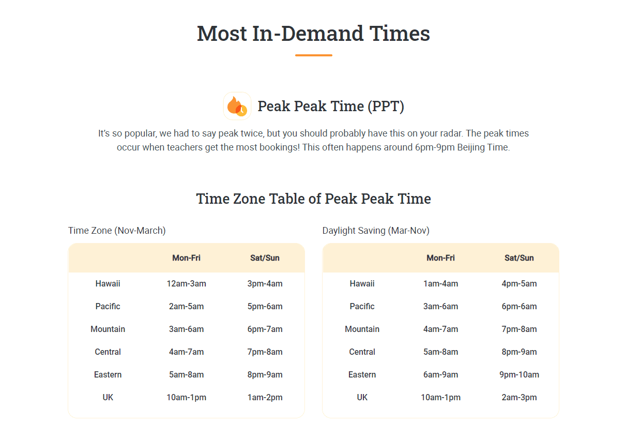Click the UK 1am-2pm cell

click(265, 398)
